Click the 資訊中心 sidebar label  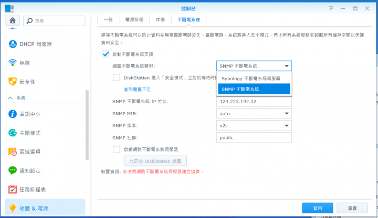click(30, 114)
